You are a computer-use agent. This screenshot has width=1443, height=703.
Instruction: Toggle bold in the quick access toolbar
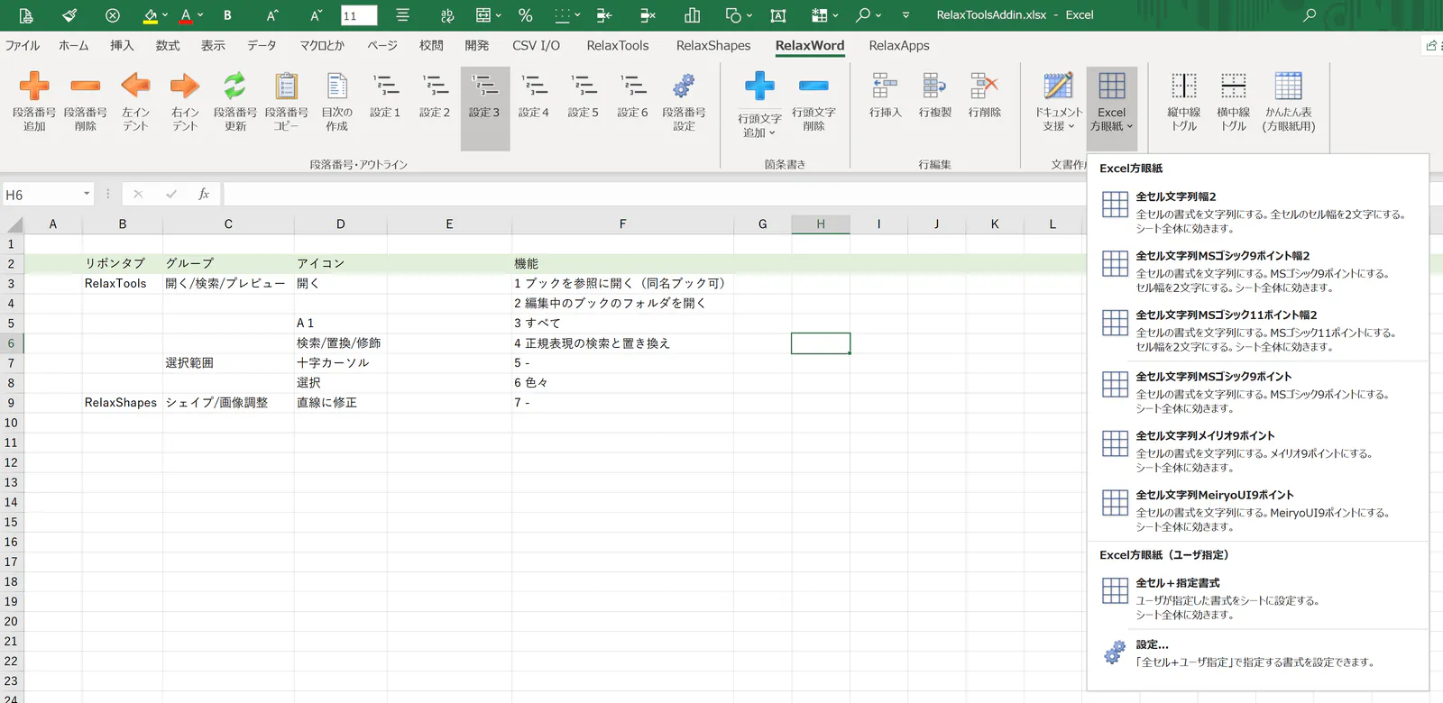coord(227,15)
